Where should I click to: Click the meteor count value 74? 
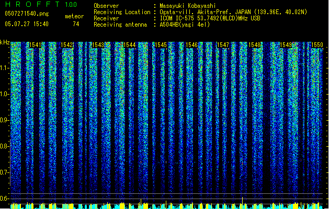pos(76,24)
